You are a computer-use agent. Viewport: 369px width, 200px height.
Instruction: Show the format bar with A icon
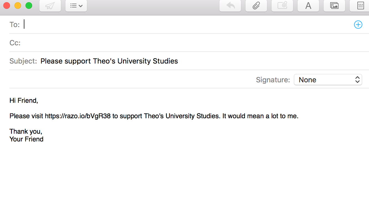(308, 6)
